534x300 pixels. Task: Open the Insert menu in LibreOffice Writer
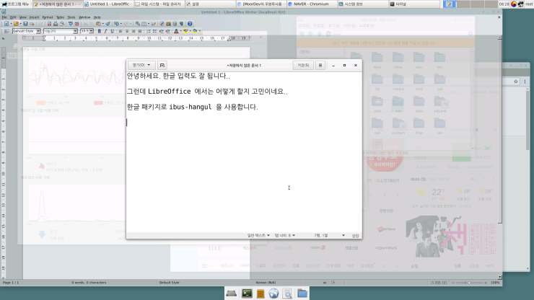(x=34, y=17)
